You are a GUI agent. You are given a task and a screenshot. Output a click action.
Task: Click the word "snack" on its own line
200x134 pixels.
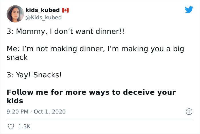(x=17, y=57)
